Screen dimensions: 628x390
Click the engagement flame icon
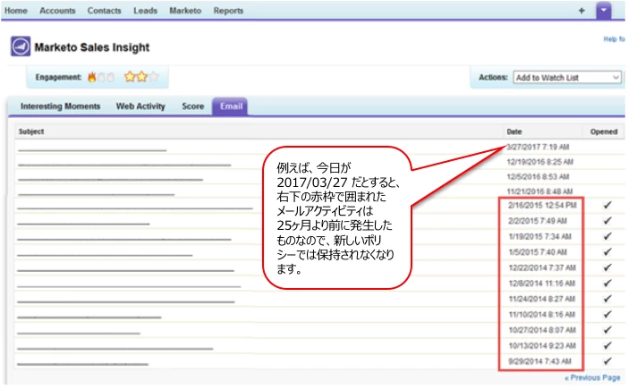tap(92, 77)
